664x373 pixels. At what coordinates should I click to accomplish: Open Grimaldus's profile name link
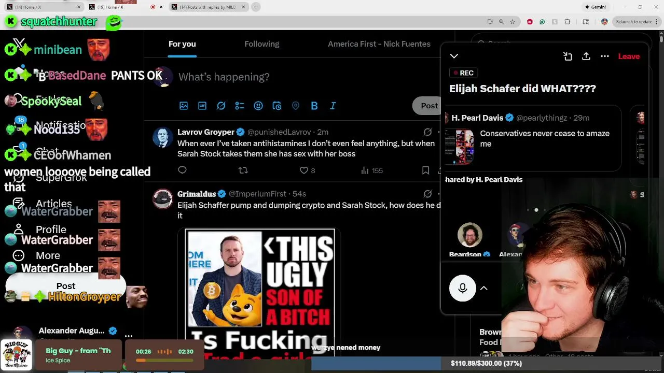coord(196,194)
